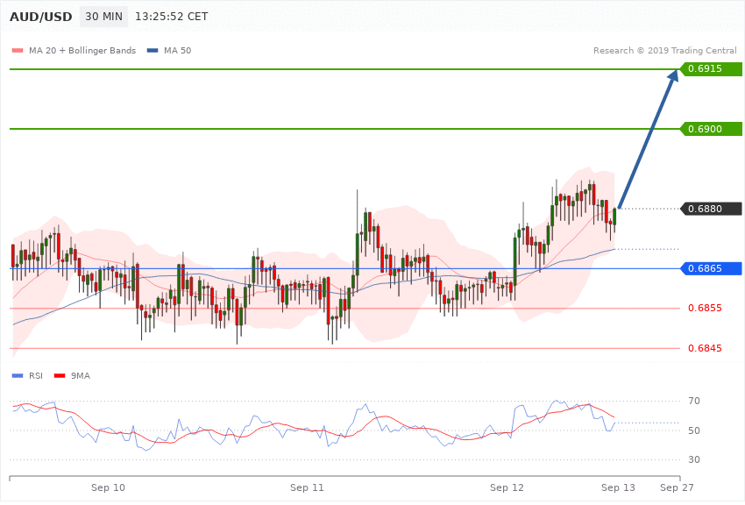The image size is (745, 505).
Task: Click the MA 20 + Bollinger Bands legend label
Action: point(82,50)
